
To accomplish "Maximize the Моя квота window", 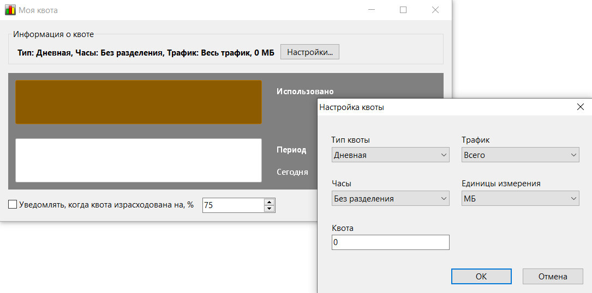I will click(403, 10).
